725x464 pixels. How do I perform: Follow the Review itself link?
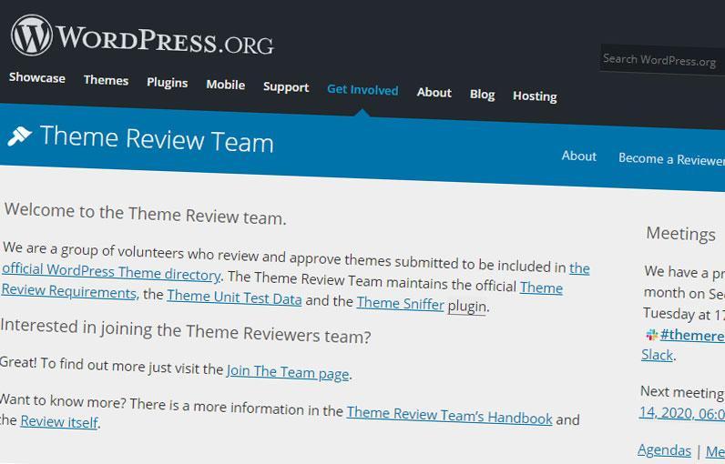click(x=59, y=421)
